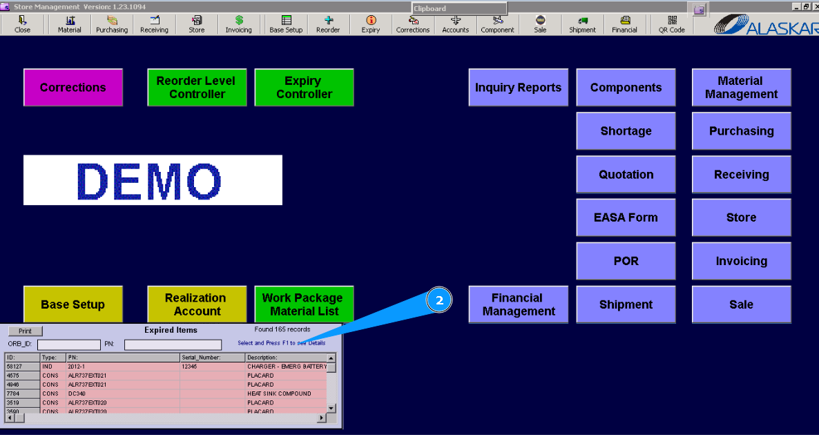Viewport: 819px width, 437px height.
Task: Click the Shortage tile
Action: (626, 130)
